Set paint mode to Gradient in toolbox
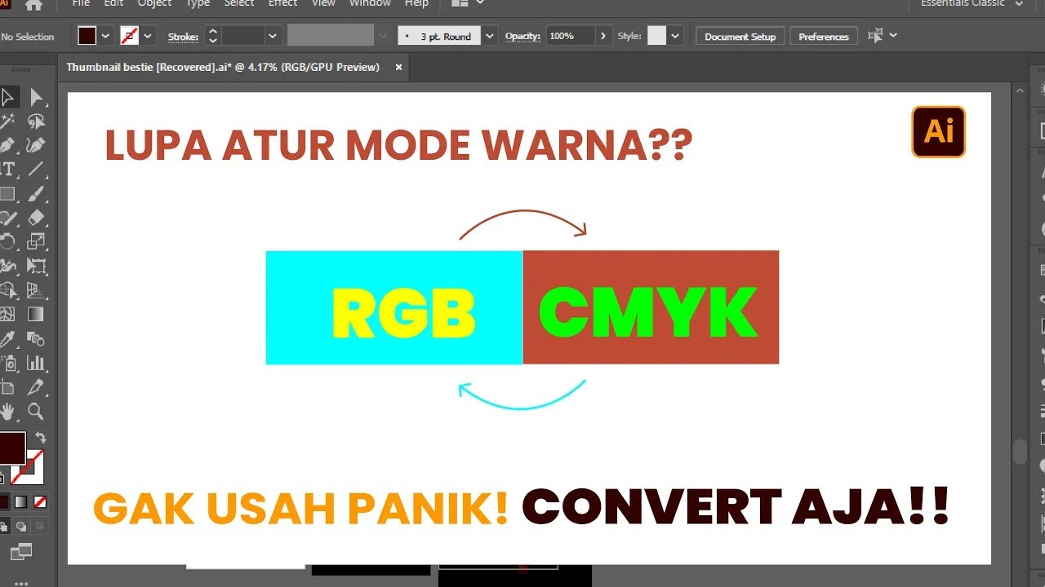 [21, 501]
